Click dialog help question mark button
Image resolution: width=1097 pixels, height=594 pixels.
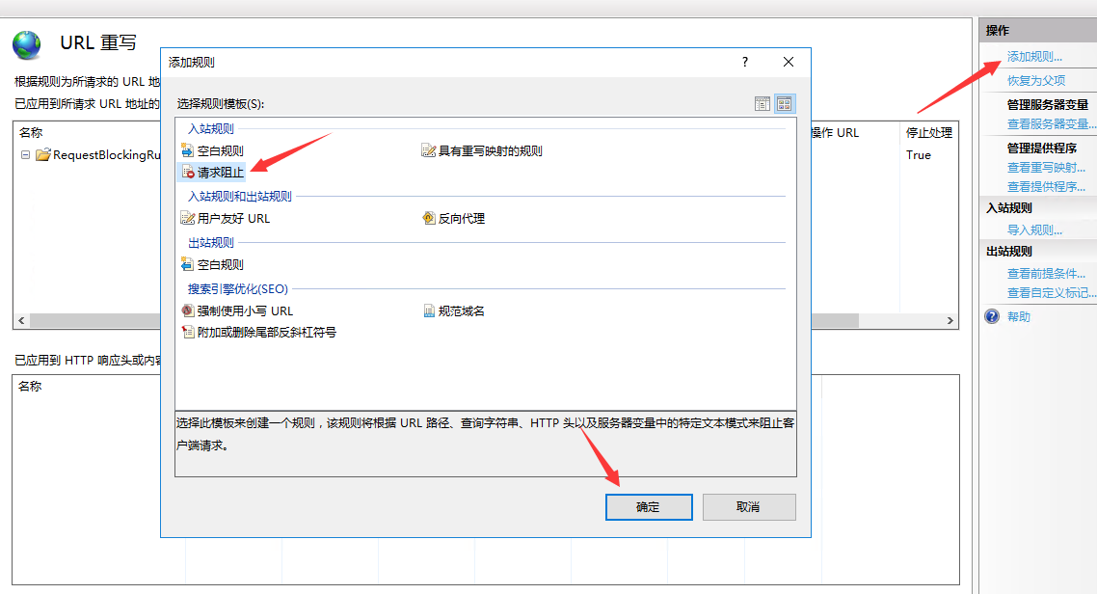(x=744, y=63)
